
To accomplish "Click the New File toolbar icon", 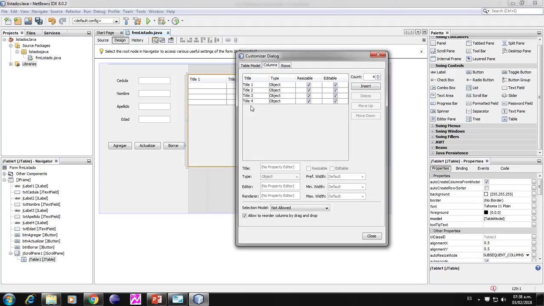I will click(x=8, y=21).
